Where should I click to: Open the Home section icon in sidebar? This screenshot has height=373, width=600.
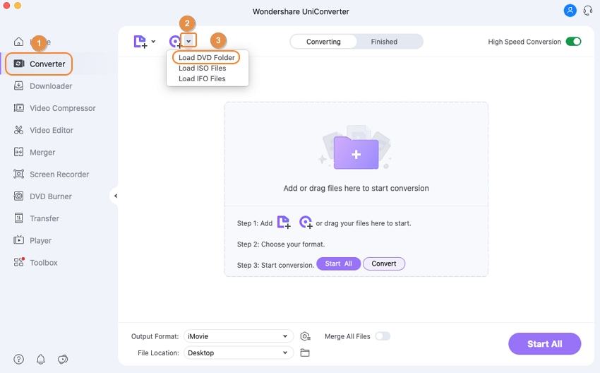pos(19,42)
